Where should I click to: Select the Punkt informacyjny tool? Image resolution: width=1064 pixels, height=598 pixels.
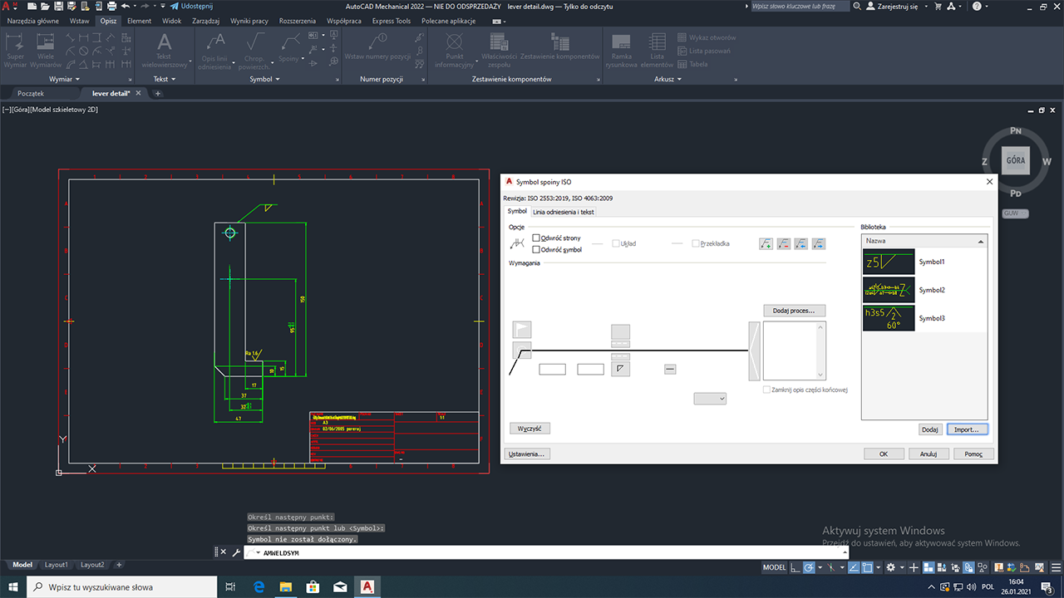(x=455, y=50)
